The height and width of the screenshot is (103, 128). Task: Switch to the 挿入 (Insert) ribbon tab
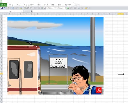[18, 5]
